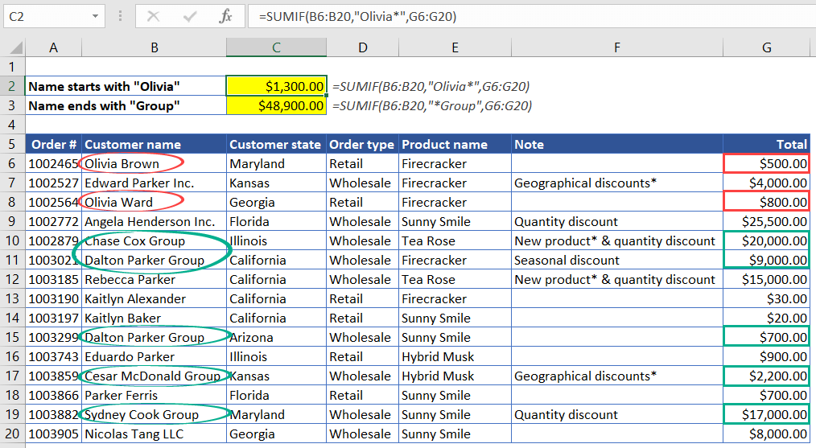The image size is (816, 448).
Task: Click 'Name starts with "Olivia"' label cell
Action: point(126,86)
